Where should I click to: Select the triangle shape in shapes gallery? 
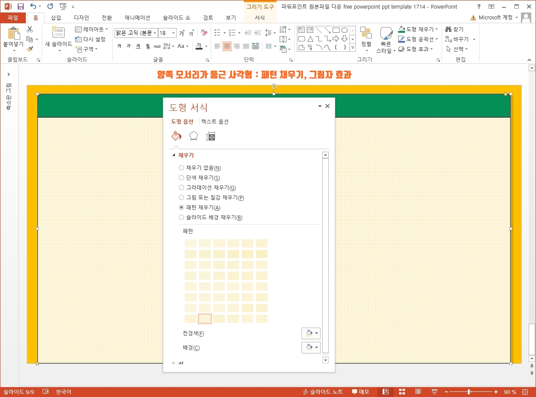[x=310, y=39]
